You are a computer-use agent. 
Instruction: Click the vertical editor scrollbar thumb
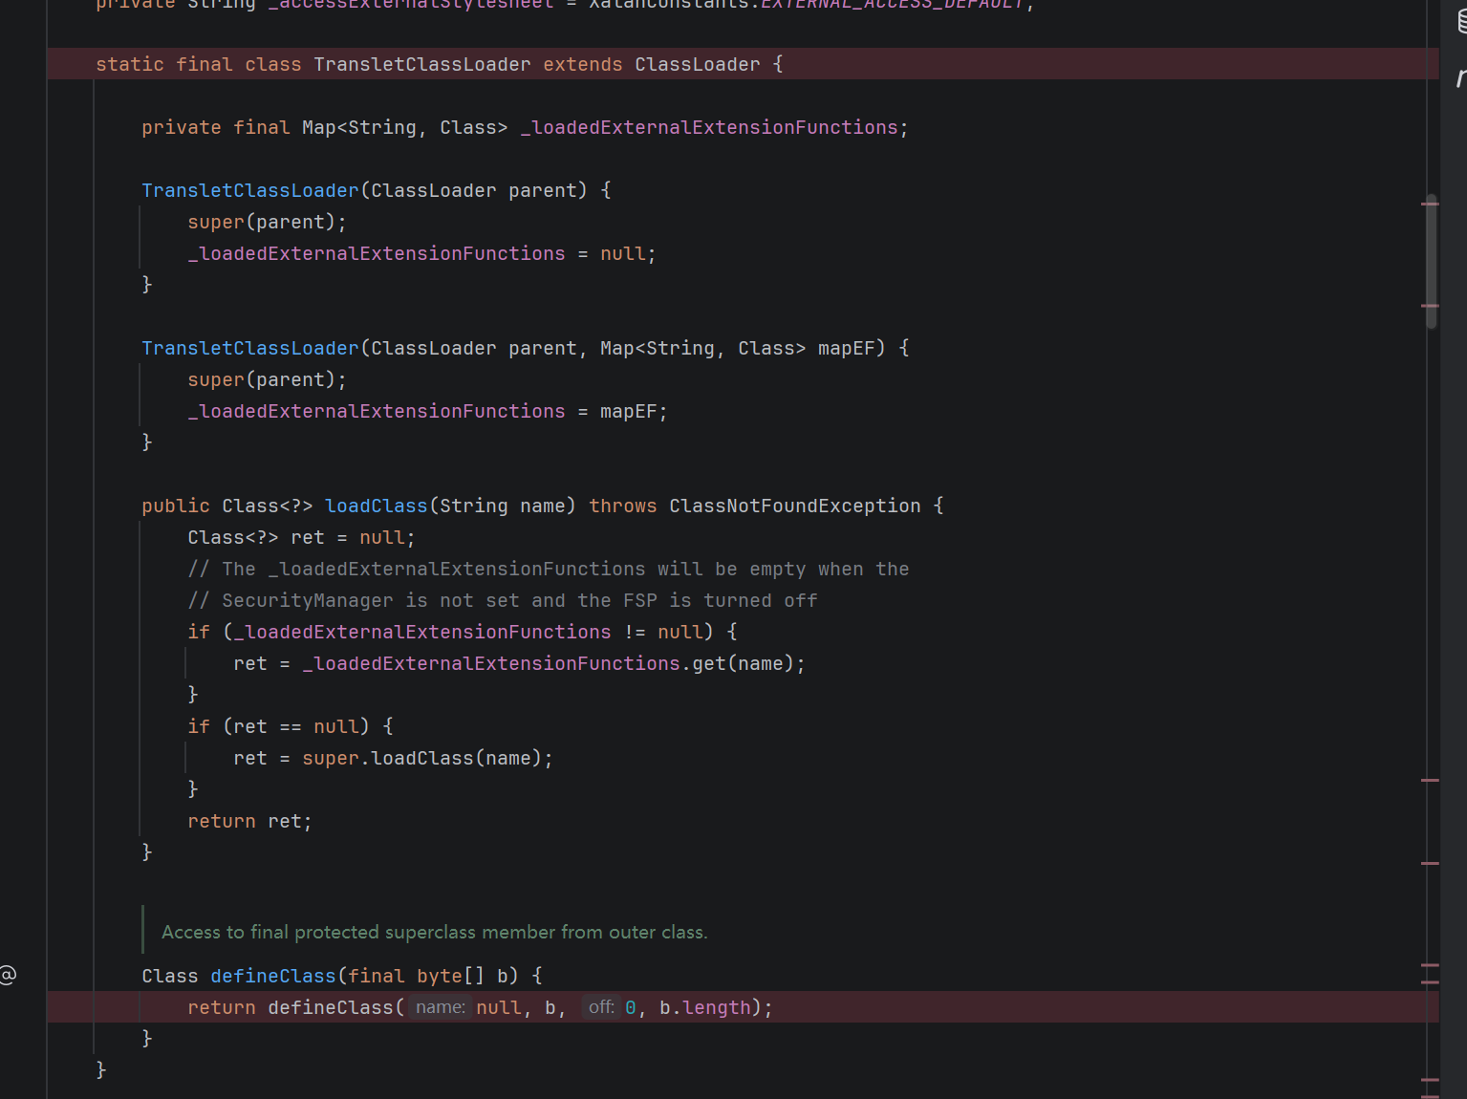[1431, 263]
